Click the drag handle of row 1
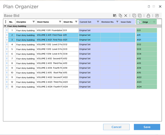This screenshot has width=165, height=135. pyautogui.click(x=7, y=30)
